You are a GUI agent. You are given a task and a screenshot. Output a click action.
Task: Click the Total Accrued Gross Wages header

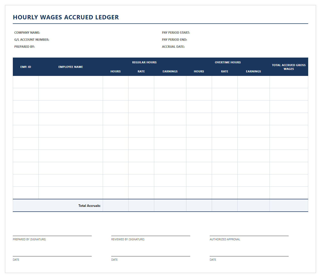point(289,67)
